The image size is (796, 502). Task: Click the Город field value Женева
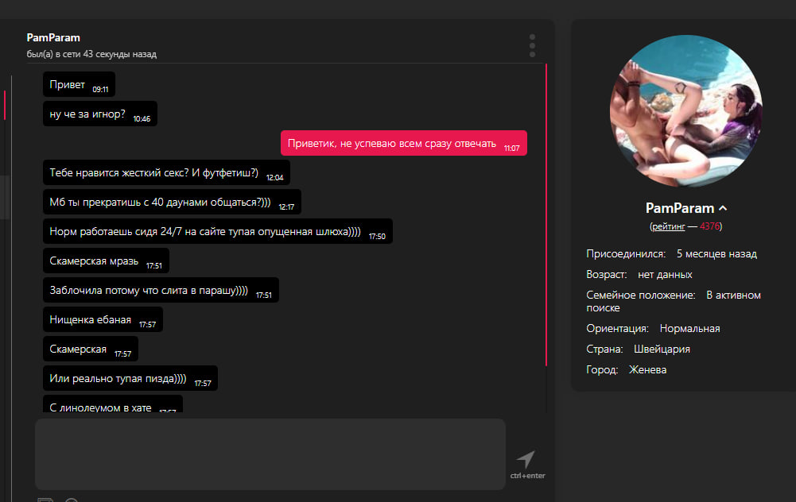point(647,369)
